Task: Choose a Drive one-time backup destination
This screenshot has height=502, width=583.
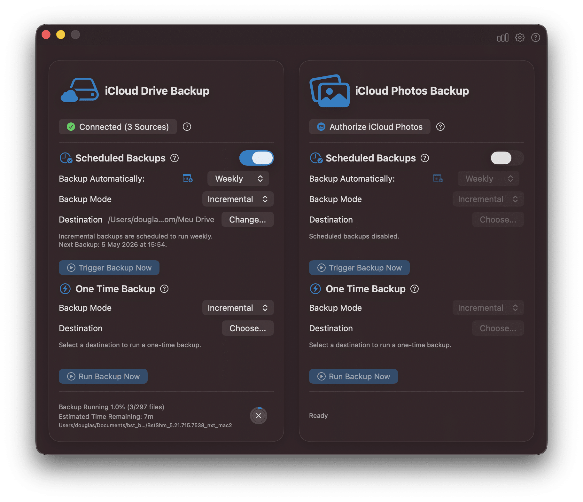Action: 248,328
